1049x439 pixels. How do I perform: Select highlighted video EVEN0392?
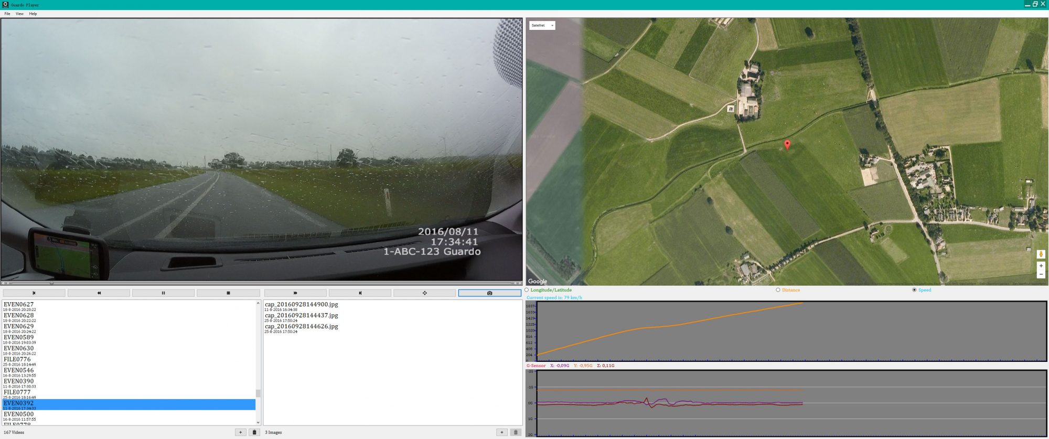click(x=129, y=405)
